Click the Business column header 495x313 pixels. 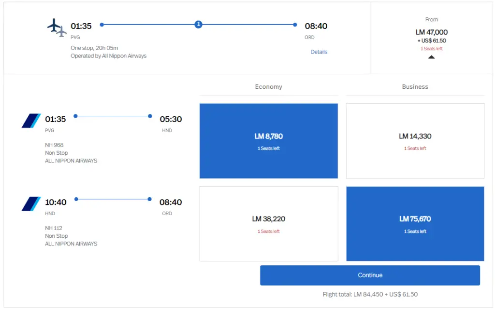pos(415,87)
